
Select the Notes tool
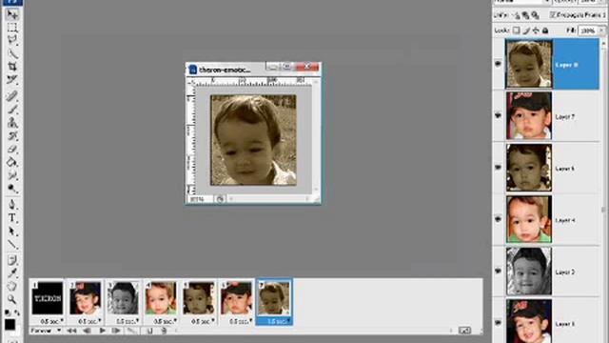click(x=12, y=260)
